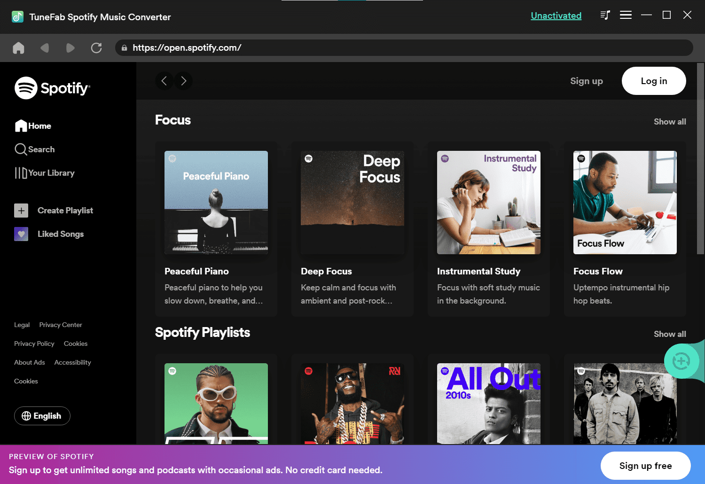Open the English language selector

[42, 416]
